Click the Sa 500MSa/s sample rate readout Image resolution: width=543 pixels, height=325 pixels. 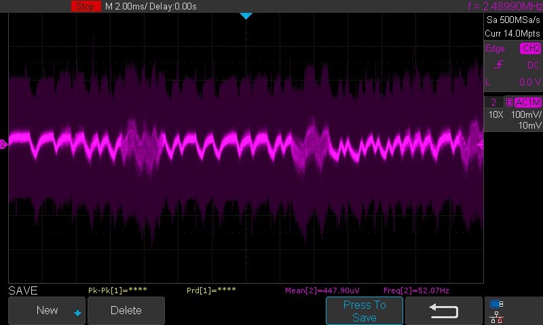[x=513, y=20]
